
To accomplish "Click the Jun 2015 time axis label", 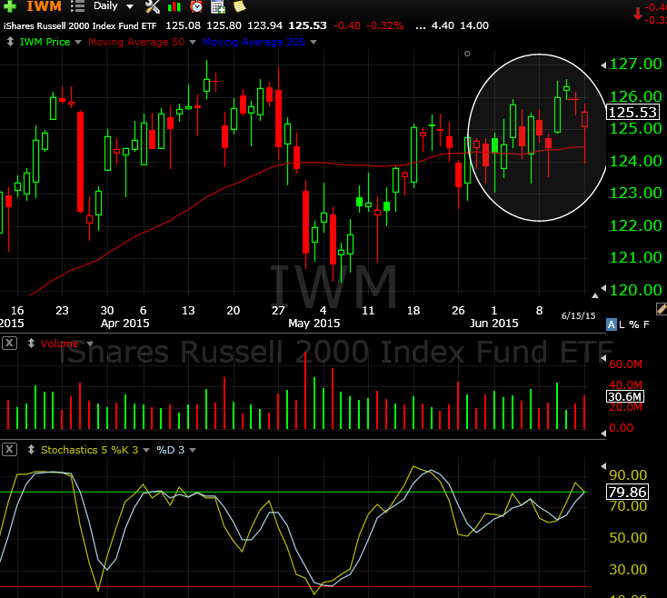I will 493,324.
